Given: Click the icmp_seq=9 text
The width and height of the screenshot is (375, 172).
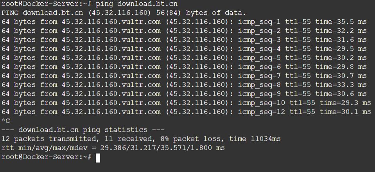Looking at the screenshot, I should pos(260,93).
